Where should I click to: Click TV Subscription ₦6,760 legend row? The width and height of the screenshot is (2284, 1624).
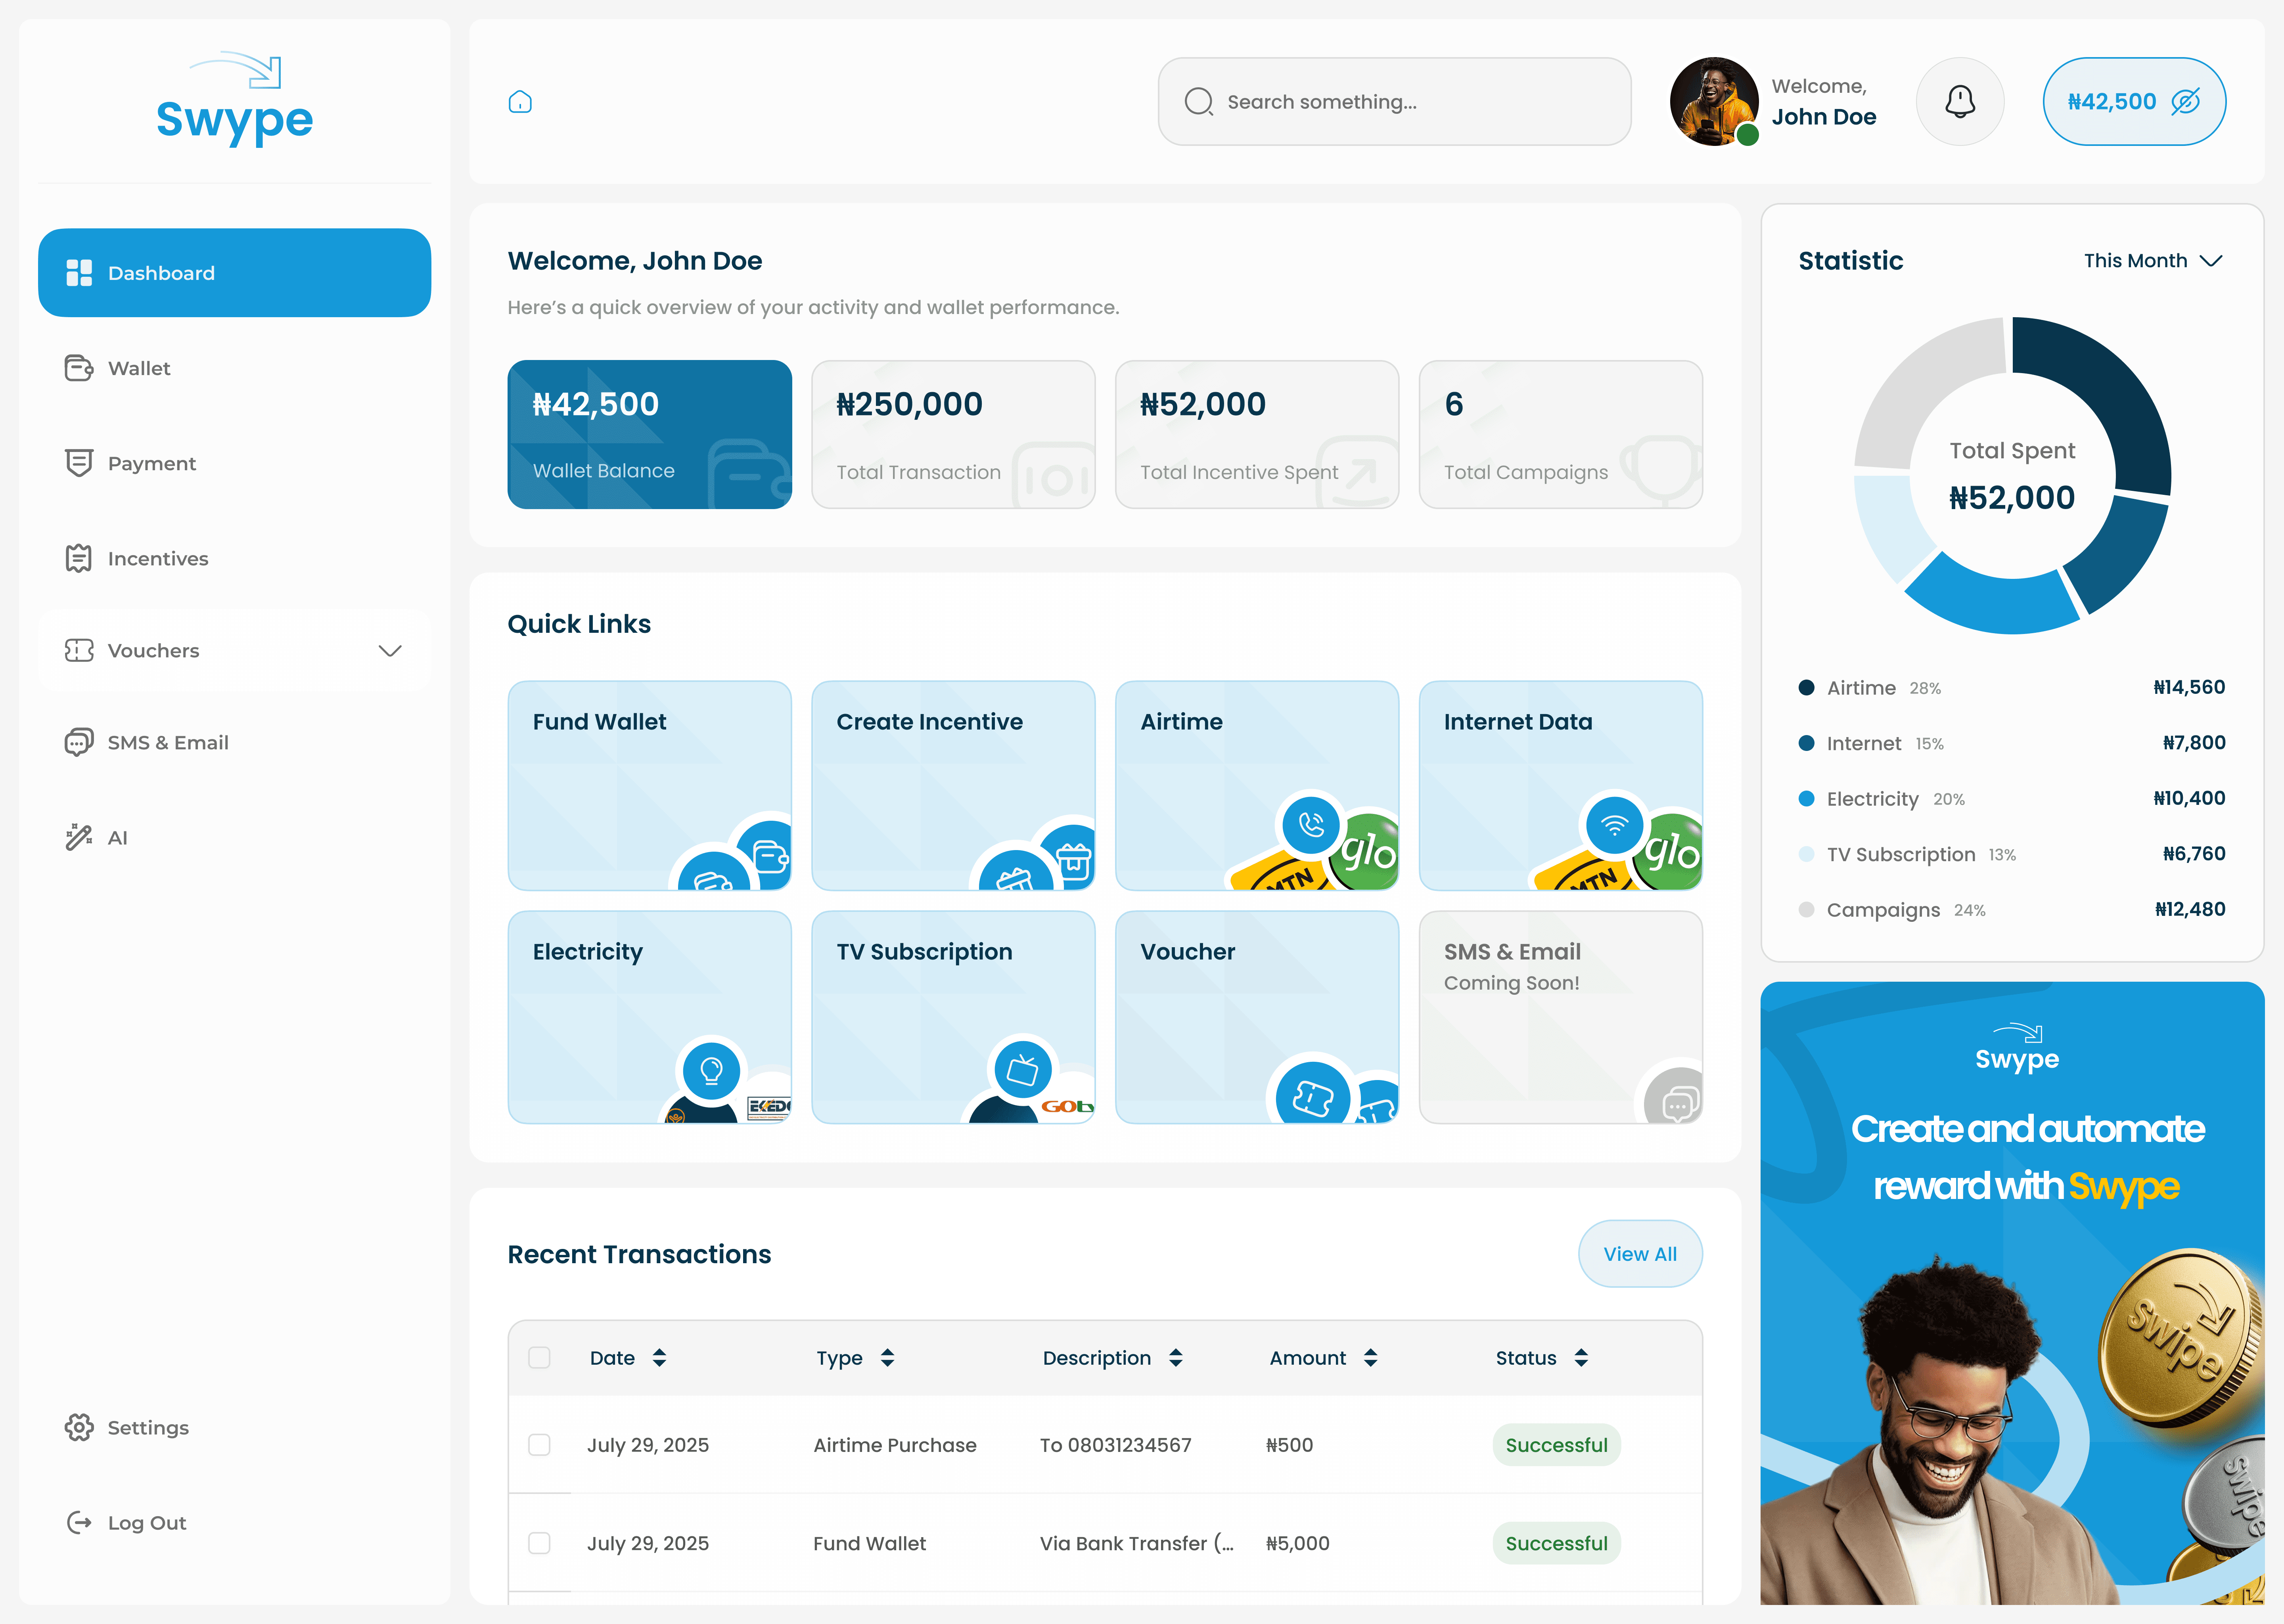click(2011, 854)
